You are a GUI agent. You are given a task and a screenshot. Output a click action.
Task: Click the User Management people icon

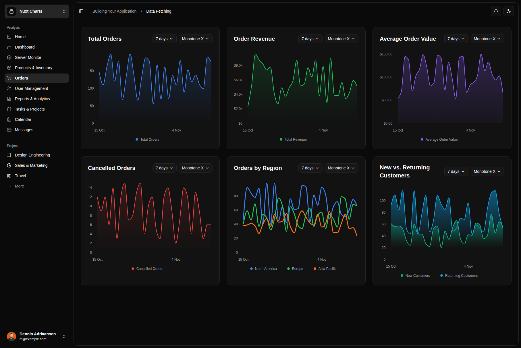coord(9,88)
